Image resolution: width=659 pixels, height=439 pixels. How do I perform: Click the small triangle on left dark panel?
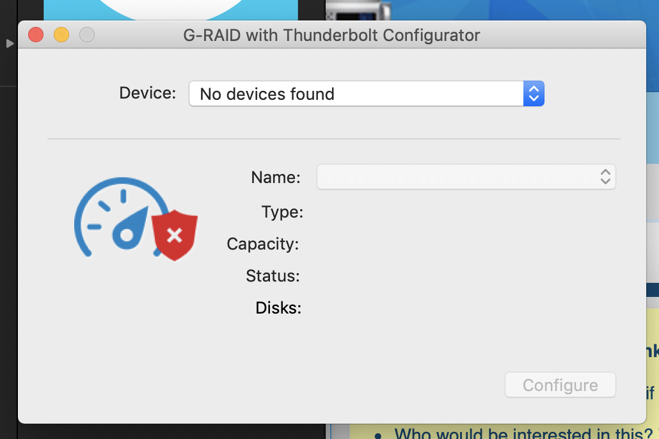tap(9, 44)
